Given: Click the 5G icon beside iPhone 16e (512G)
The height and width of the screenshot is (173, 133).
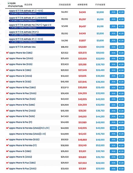Looking at the screenshot, I should (x=8, y=64).
